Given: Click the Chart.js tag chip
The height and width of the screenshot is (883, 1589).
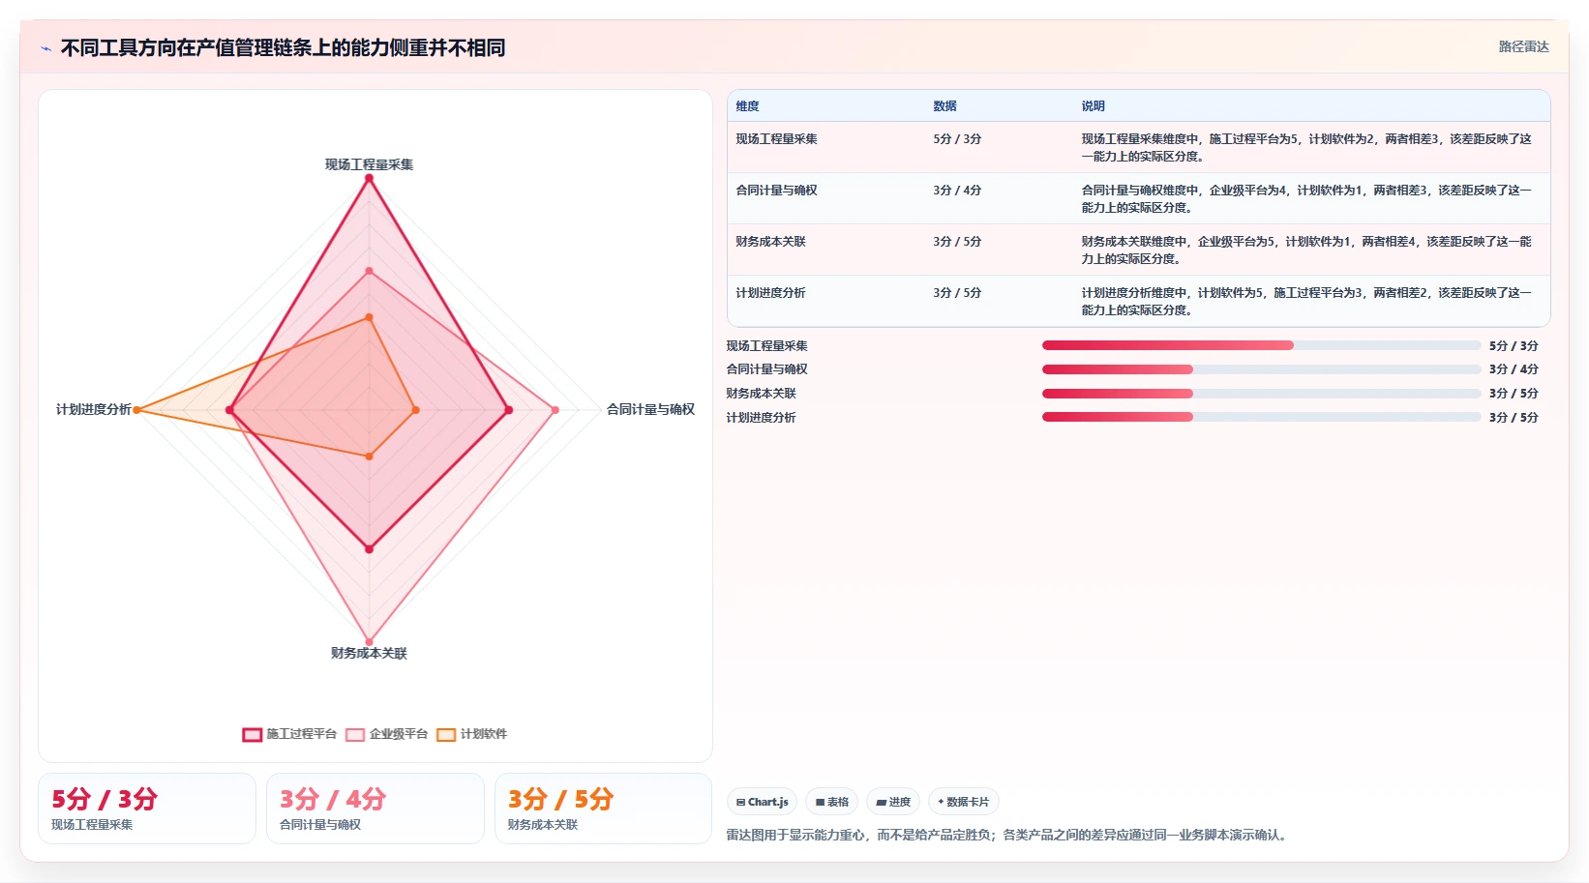Looking at the screenshot, I should point(762,802).
